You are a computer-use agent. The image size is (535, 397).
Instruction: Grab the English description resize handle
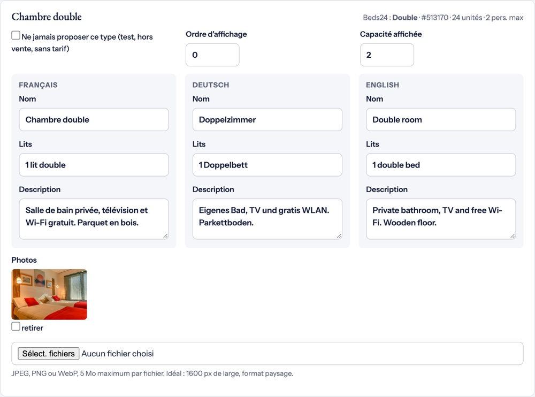pos(513,236)
